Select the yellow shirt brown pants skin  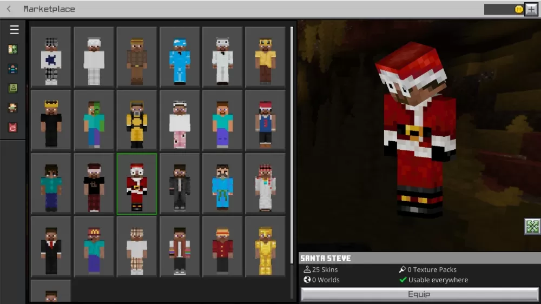pyautogui.click(x=265, y=57)
